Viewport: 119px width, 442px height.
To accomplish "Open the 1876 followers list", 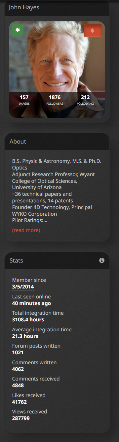I will click(x=55, y=100).
